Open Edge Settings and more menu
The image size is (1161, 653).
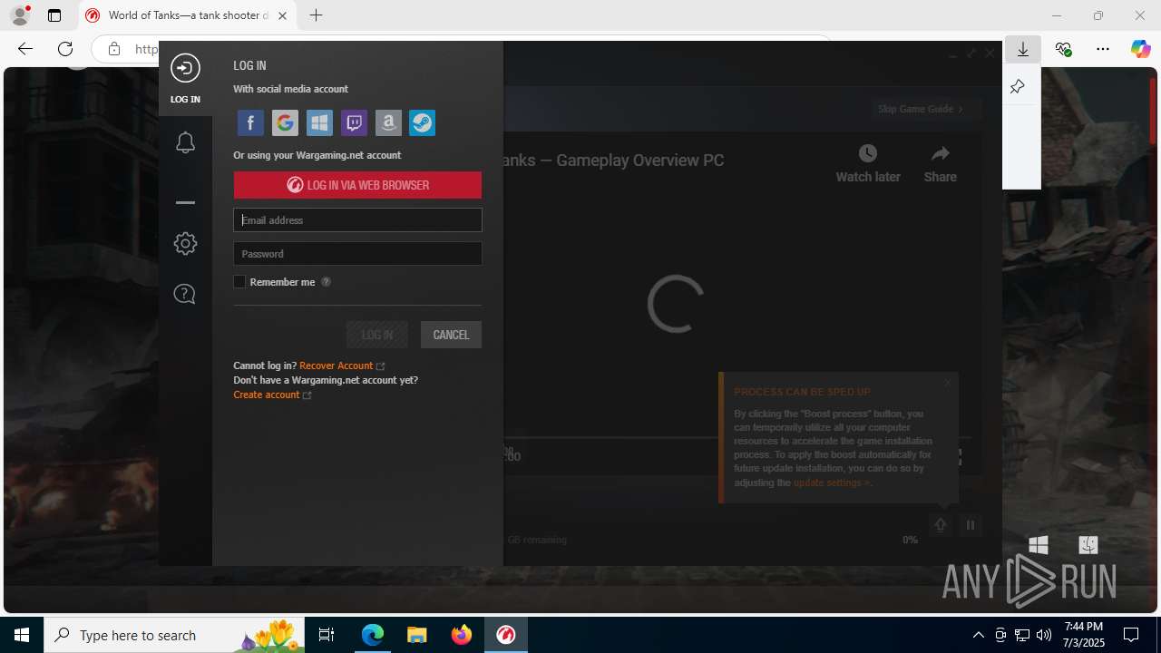pos(1103,49)
